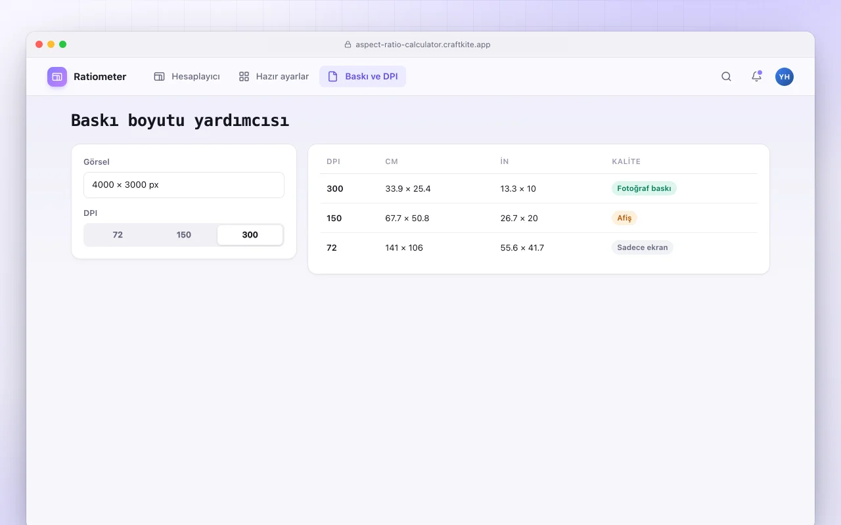Select the Baskı ve DPI tab
Screen dimensions: 841x525
363,77
